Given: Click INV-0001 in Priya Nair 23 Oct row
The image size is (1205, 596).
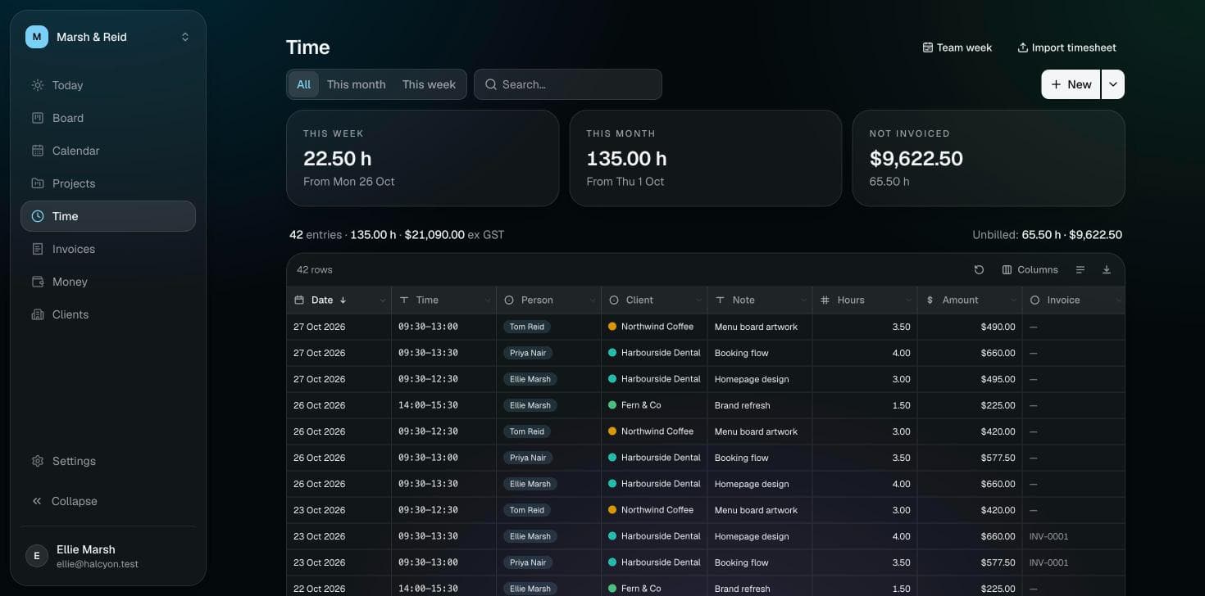Looking at the screenshot, I should pos(1049,562).
